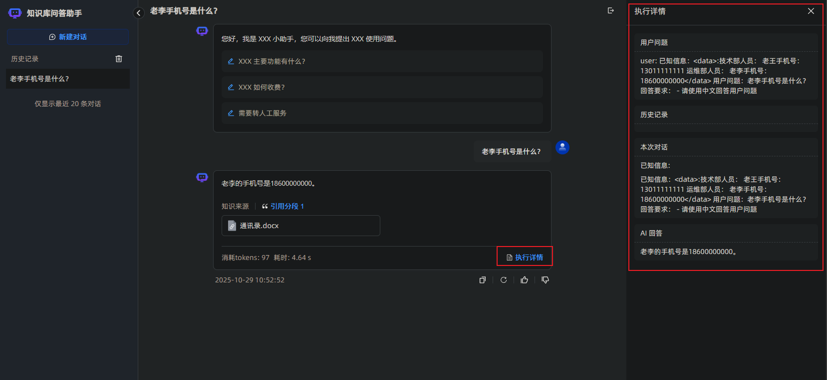Click the 知识来源 label
The width and height of the screenshot is (827, 380).
pos(235,206)
